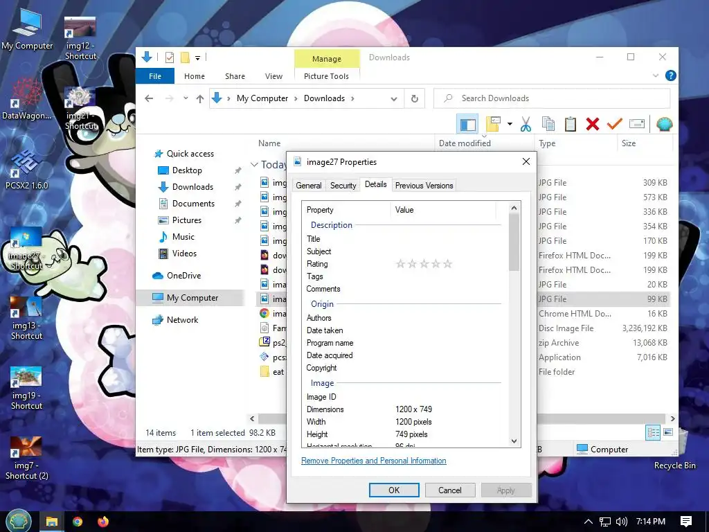Click the orange checkmark icon

[x=615, y=123]
